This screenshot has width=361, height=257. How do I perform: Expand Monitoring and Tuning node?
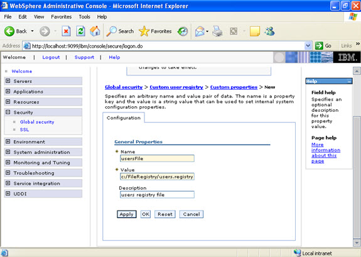pyautogui.click(x=8, y=162)
